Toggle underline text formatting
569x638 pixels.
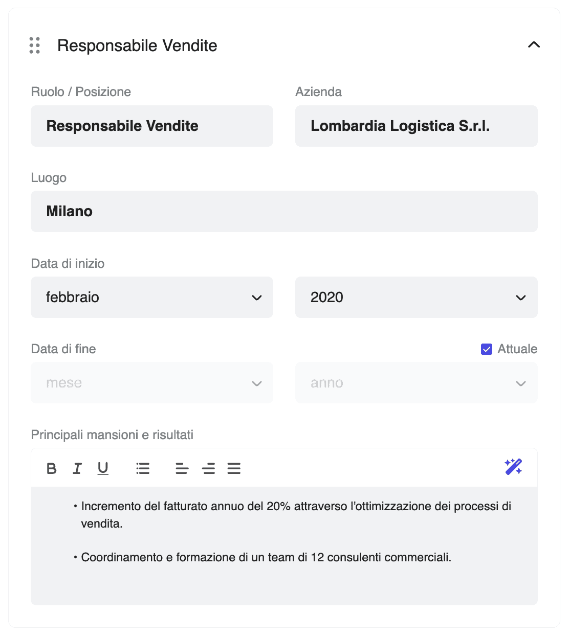click(103, 468)
